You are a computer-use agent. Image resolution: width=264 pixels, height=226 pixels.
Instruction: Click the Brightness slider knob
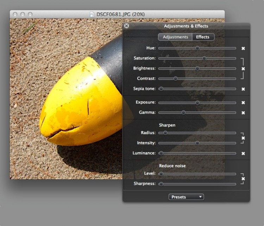point(197,69)
